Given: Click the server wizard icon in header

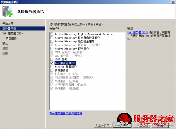Looking at the screenshot, I should (8, 12).
